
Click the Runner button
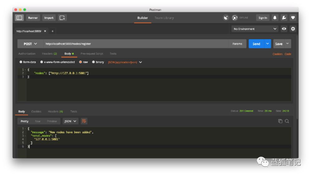click(x=33, y=18)
